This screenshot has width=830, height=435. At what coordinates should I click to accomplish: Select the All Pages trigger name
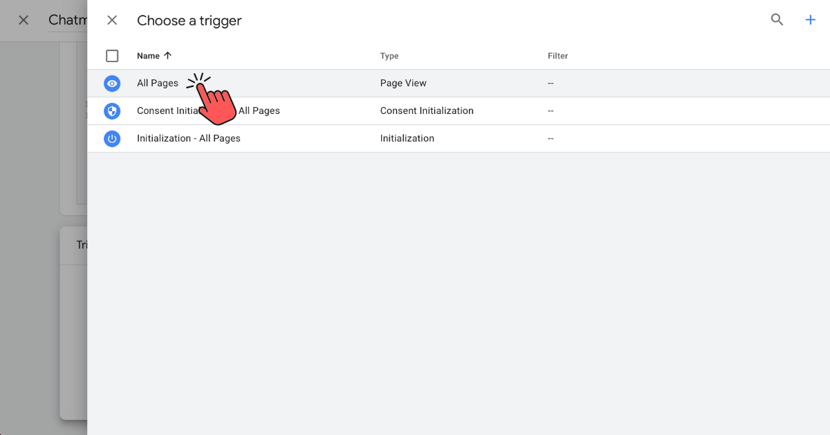tap(157, 84)
